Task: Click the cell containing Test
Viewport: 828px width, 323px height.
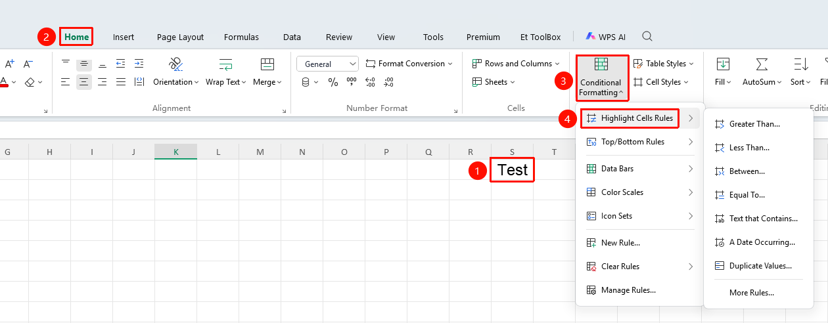Action: (513, 170)
